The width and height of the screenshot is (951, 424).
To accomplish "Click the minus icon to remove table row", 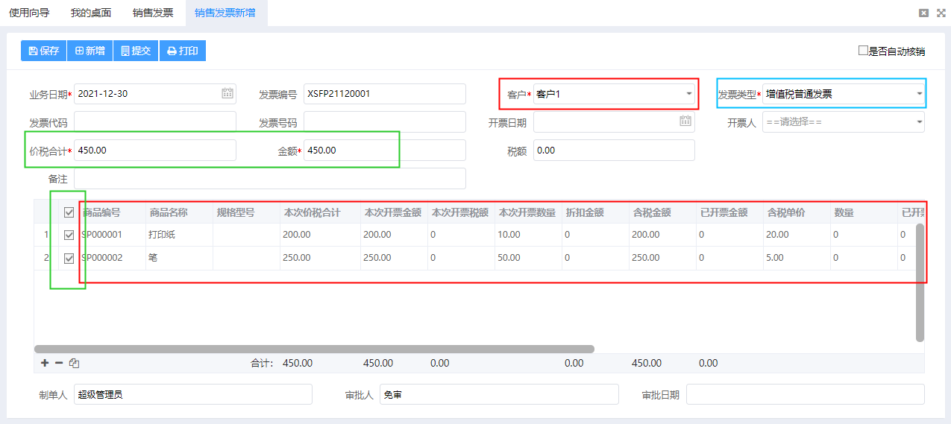I will 59,363.
